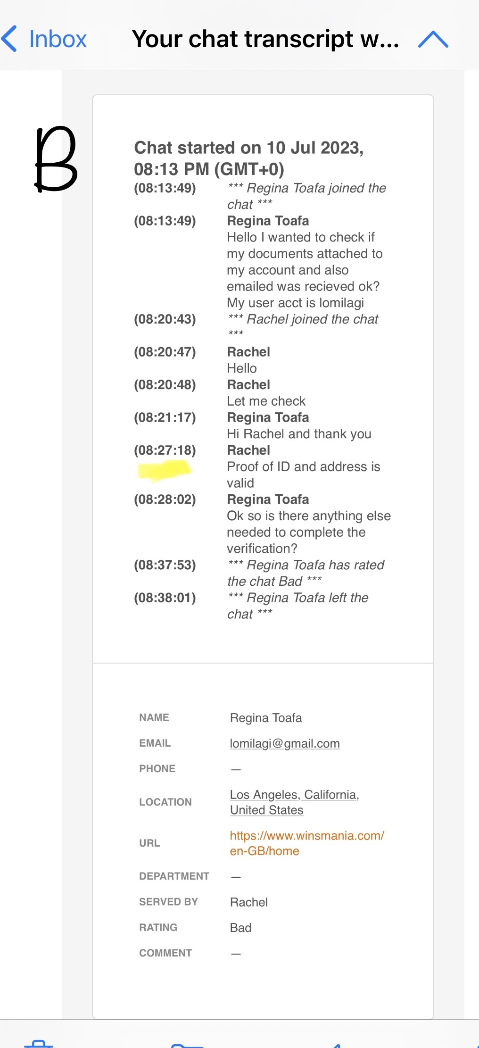Image resolution: width=479 pixels, height=1048 pixels.
Task: Tap the 'has rated the chat Bad' line
Action: (306, 573)
